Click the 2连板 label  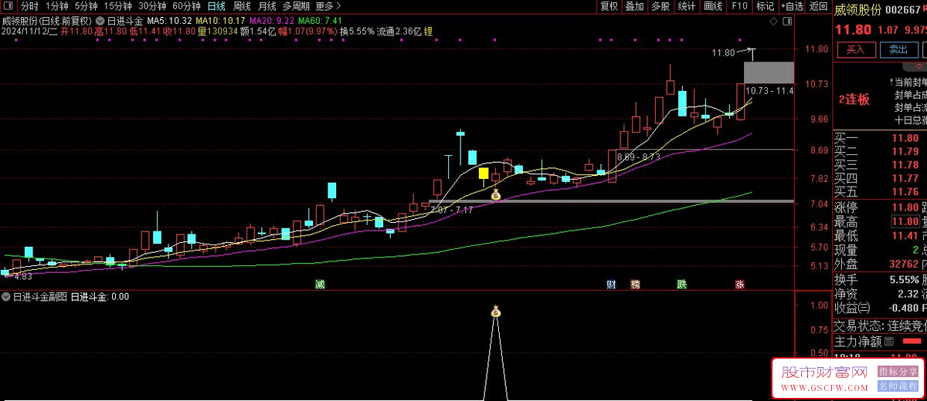854,99
